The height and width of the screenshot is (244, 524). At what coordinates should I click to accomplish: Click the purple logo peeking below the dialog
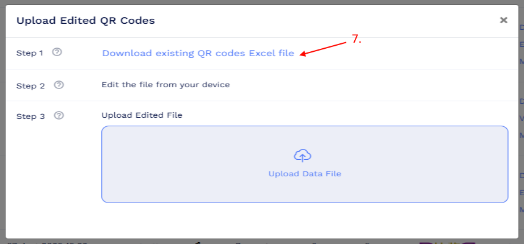click(447, 242)
